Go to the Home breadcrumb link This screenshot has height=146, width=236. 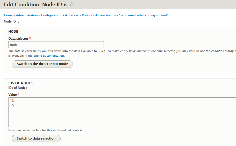click(8, 15)
